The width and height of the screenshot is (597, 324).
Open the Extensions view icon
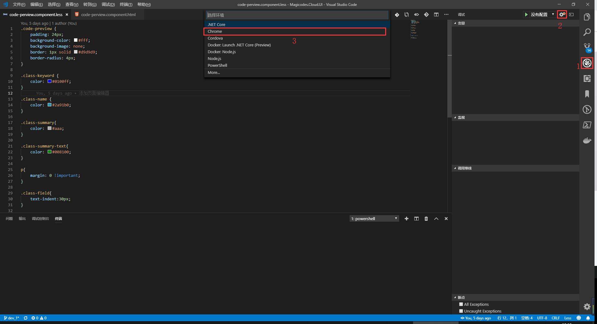pos(587,79)
